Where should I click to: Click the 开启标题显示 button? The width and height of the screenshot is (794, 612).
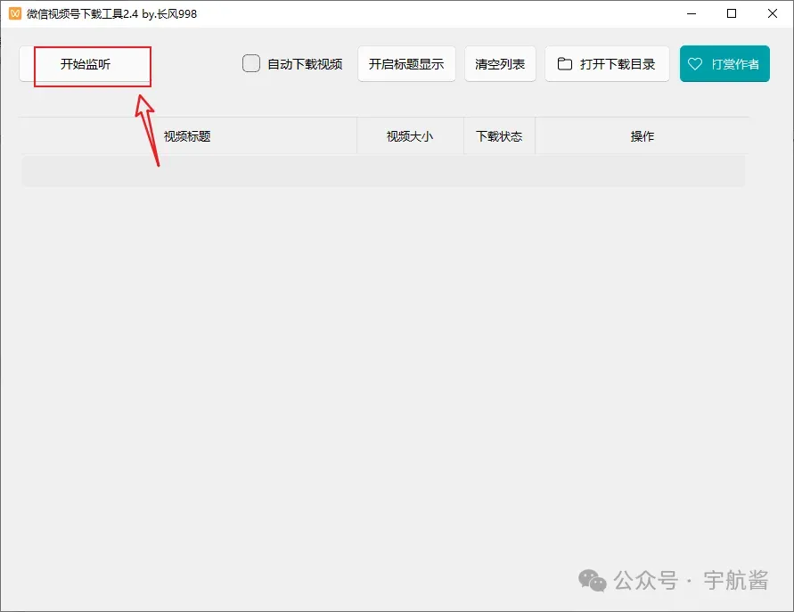[x=406, y=64]
